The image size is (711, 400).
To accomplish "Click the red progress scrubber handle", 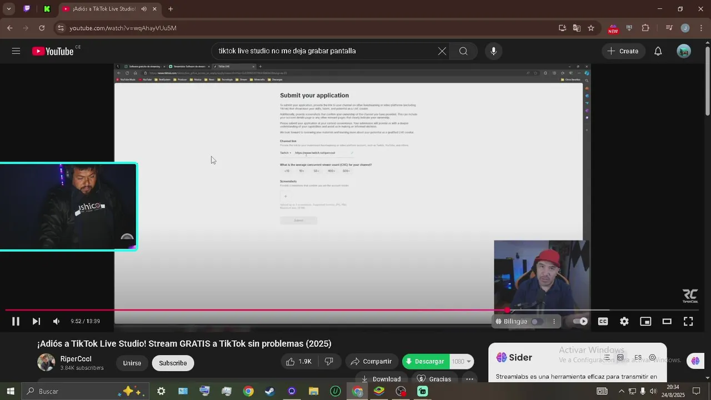I will click(507, 310).
